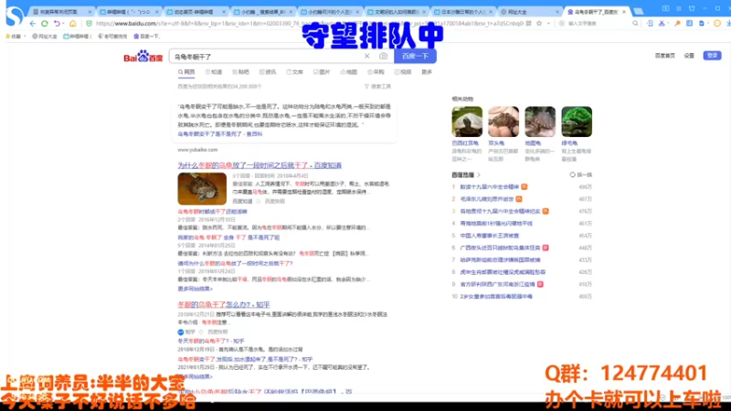The height and width of the screenshot is (411, 731).
Task: Open bookmark 百度一下 in bookmarks bar
Action: pos(146,36)
